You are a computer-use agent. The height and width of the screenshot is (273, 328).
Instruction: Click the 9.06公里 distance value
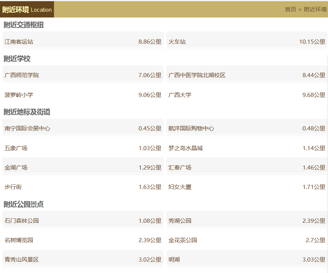pos(150,95)
